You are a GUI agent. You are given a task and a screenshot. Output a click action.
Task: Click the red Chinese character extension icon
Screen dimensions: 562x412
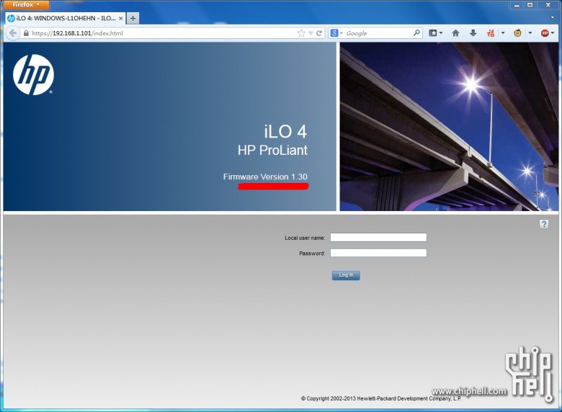[491, 33]
